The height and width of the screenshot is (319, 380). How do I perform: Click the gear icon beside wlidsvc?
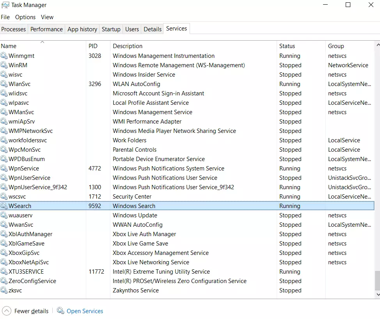[4, 93]
